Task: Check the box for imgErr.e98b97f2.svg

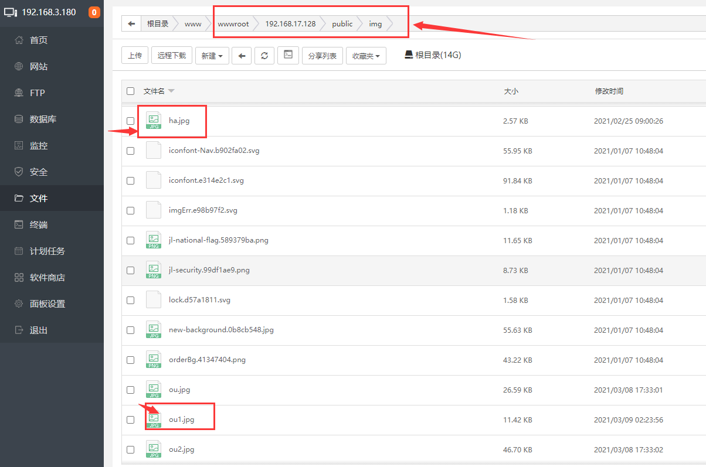Action: coord(130,210)
